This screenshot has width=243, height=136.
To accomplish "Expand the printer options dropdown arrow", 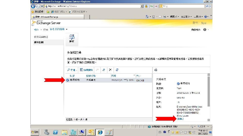I will coord(168,17).
